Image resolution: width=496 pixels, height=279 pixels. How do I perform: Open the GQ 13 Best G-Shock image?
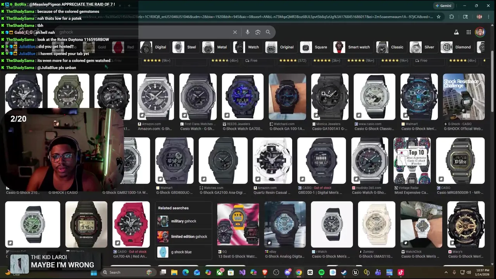click(x=238, y=224)
